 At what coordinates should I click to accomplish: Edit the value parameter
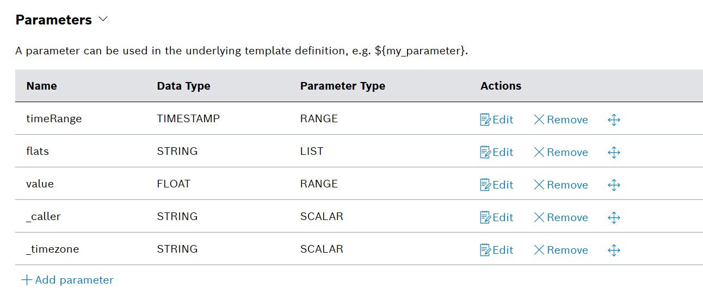click(496, 185)
